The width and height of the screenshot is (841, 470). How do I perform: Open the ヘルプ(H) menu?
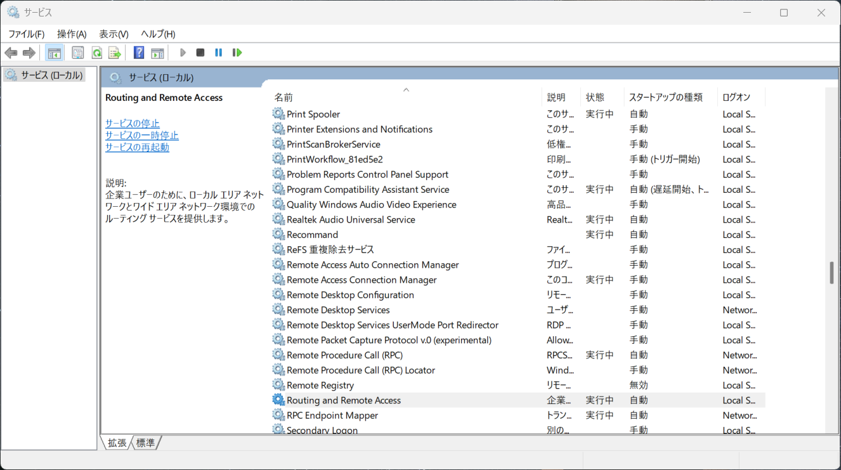[x=158, y=34]
